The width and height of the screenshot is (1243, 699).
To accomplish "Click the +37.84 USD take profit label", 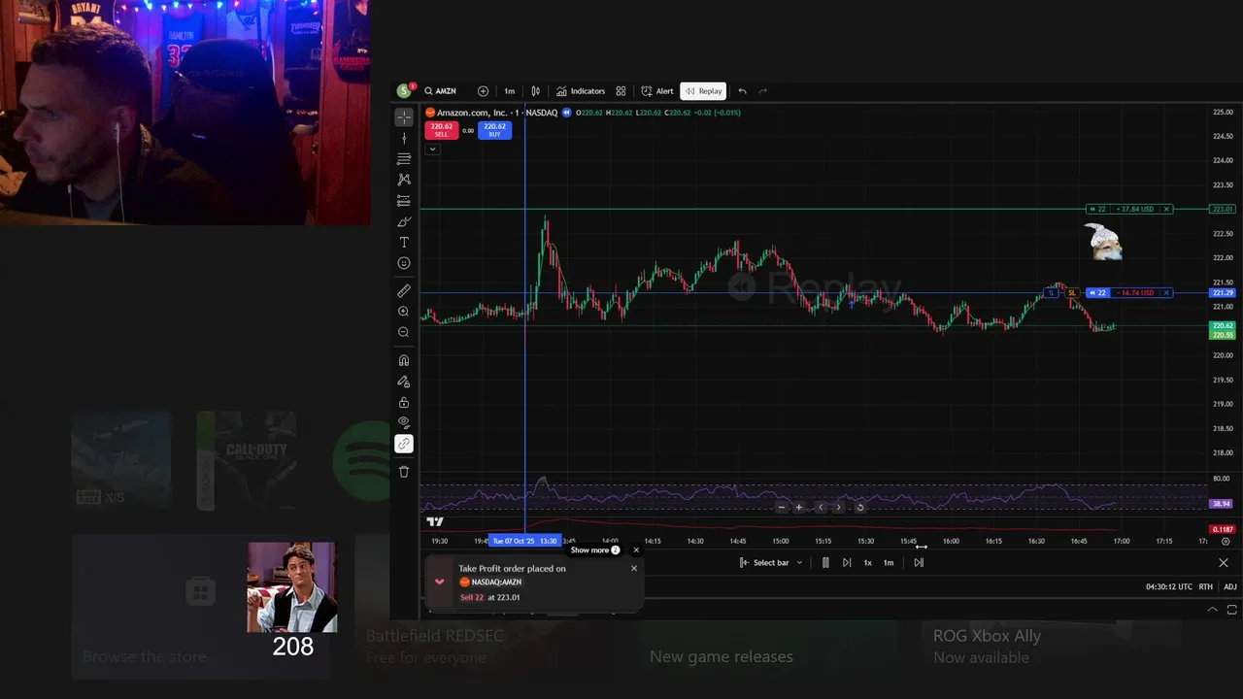I will pos(1134,209).
